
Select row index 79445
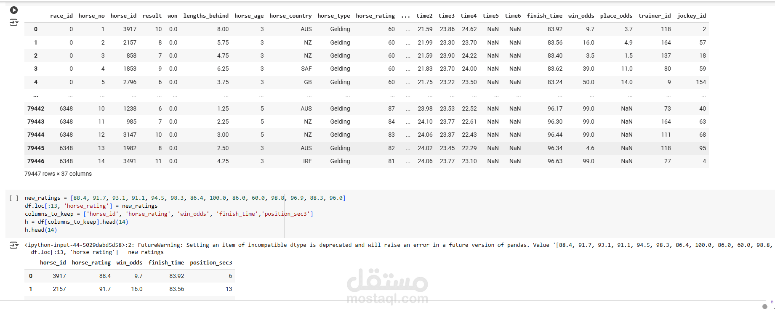tap(36, 148)
